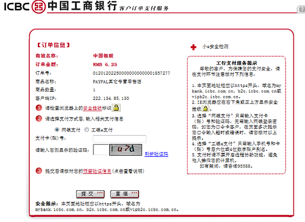Click the red step 3 circle icon
The width and height of the screenshot is (305, 222).
(x=38, y=171)
